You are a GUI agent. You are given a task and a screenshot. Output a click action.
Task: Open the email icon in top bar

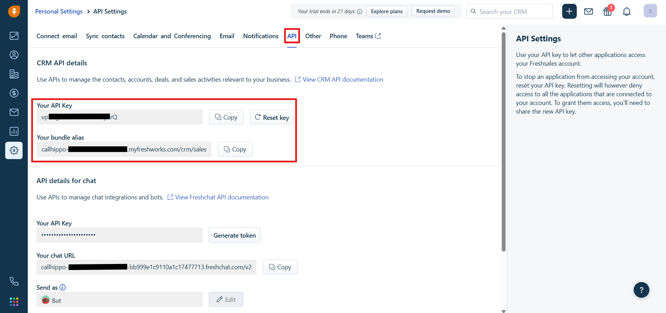pos(589,11)
